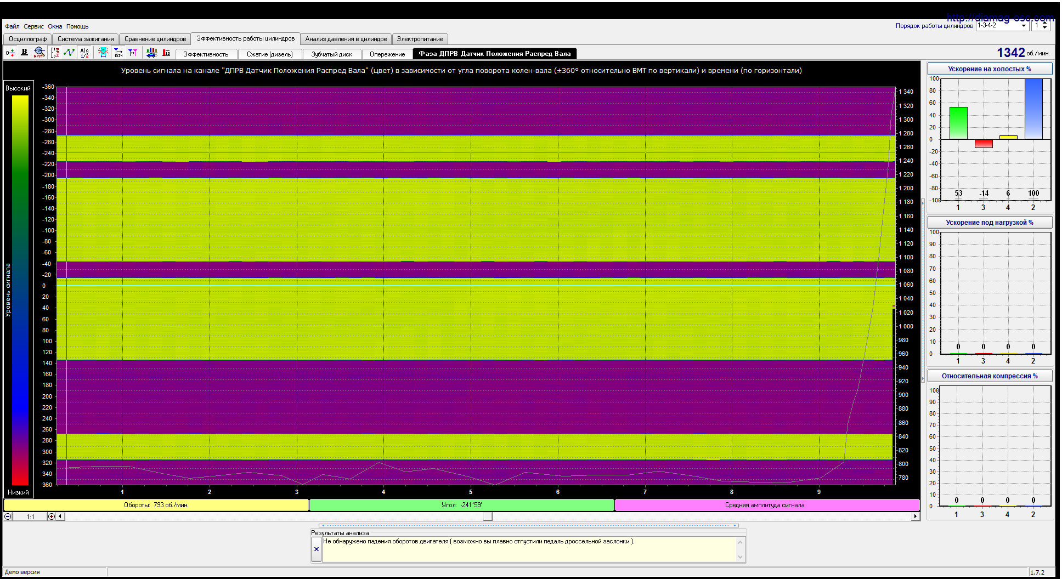Close analysis results with the X button

(x=317, y=549)
